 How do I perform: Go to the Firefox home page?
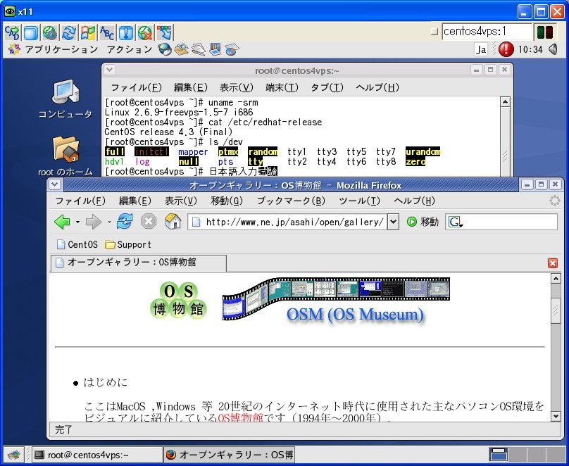(173, 221)
